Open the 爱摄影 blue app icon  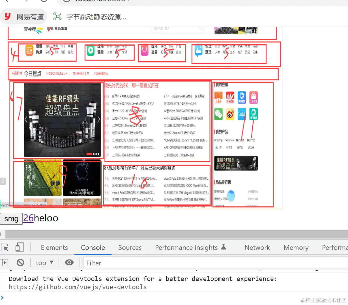point(242,97)
